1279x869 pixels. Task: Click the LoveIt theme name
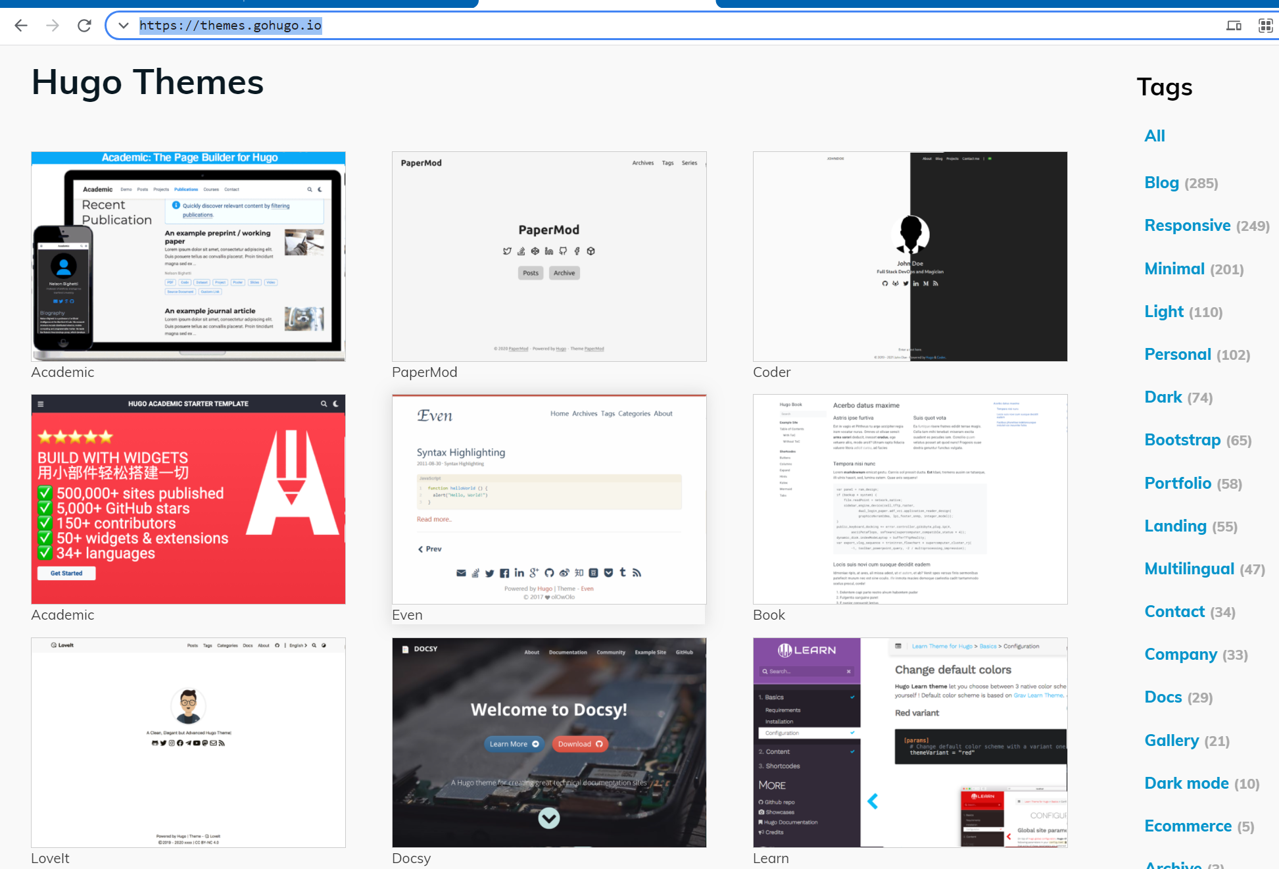click(50, 858)
